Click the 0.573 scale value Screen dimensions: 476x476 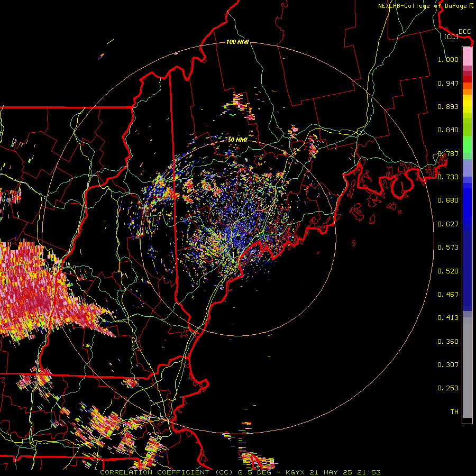click(448, 248)
